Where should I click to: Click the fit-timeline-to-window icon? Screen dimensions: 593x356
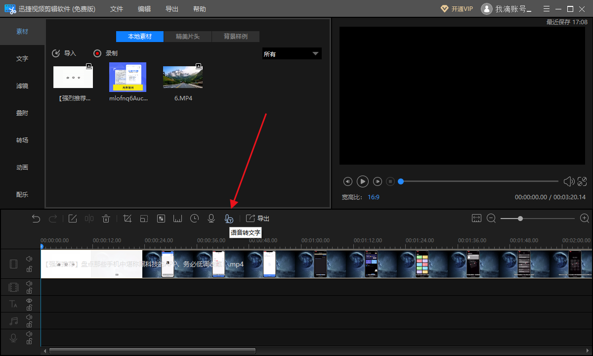coord(476,218)
